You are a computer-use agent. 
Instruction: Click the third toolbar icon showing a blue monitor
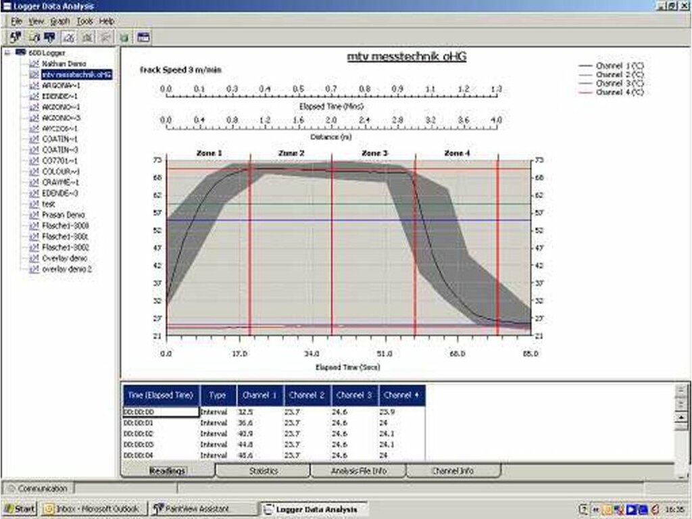(49, 38)
